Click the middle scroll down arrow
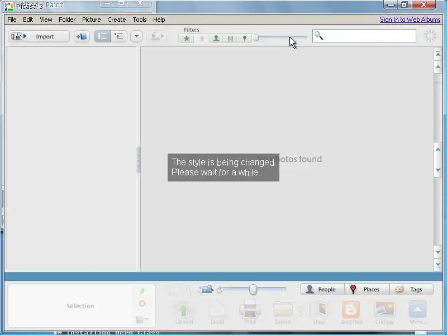This screenshot has width=447, height=335. (438, 170)
